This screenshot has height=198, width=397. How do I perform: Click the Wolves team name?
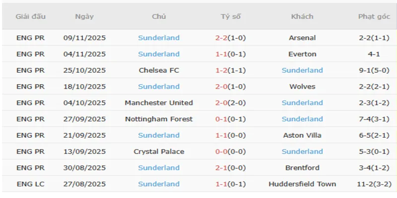point(302,87)
